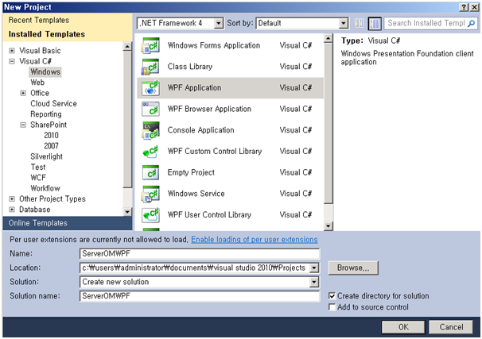482x339 pixels.
Task: Select the Class Library template name
Action: click(190, 67)
